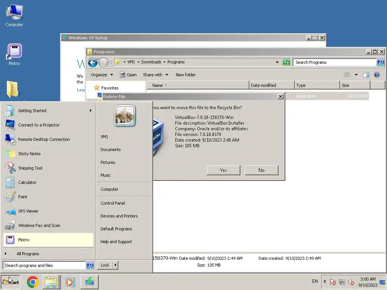The height and width of the screenshot is (290, 387).
Task: Open Documents from Start menu
Action: [111, 150]
